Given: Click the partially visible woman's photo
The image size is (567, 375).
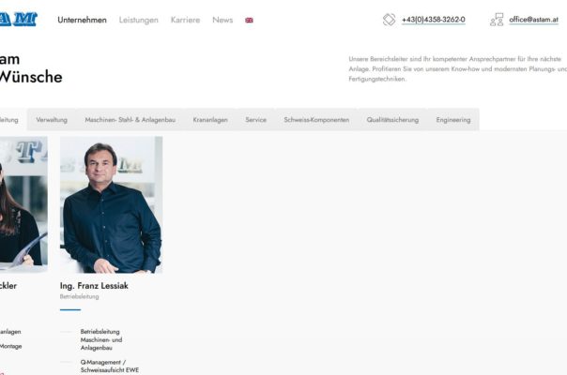Looking at the screenshot, I should tap(23, 203).
